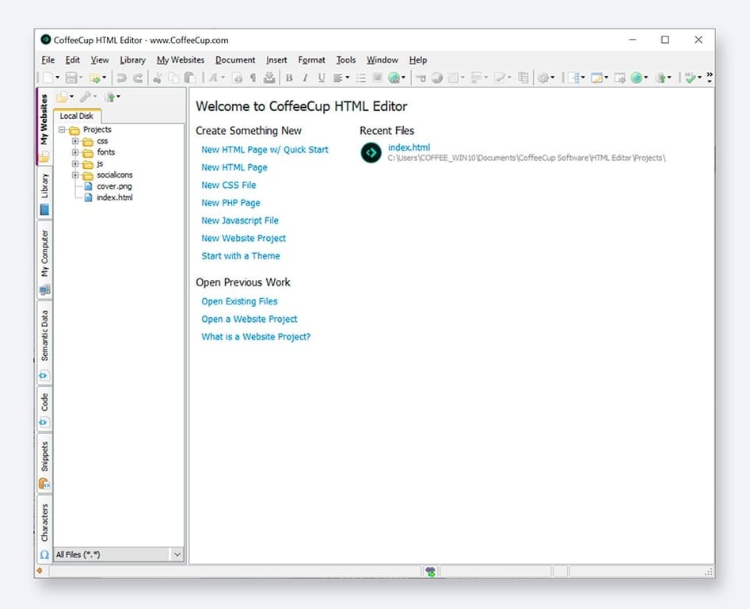Open the All Files filter dropdown
This screenshot has height=609, width=750.
point(177,554)
